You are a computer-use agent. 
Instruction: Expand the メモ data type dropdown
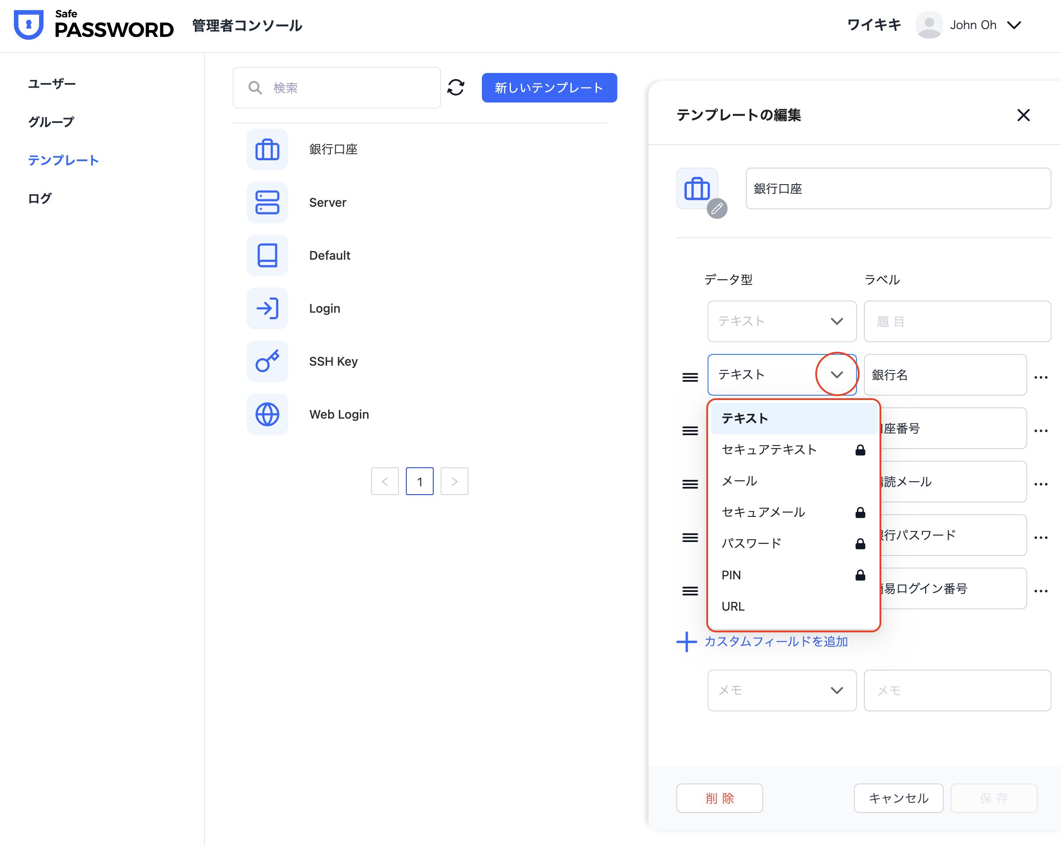(836, 691)
